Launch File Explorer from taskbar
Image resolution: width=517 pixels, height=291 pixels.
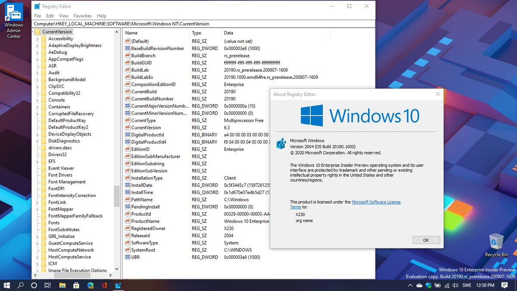[62, 285]
